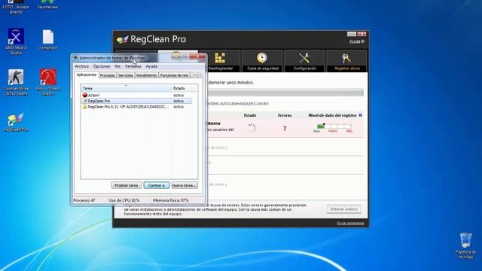This screenshot has height=271, width=482.
Task: Click the Nueva tarea... button
Action: coord(185,185)
